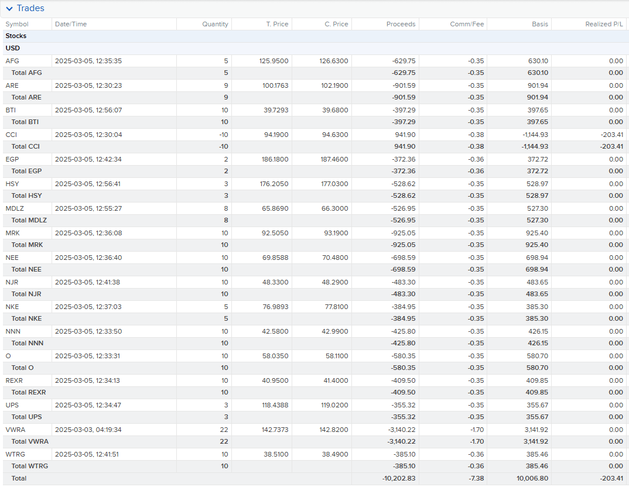Click the Proceeds column header

401,24
